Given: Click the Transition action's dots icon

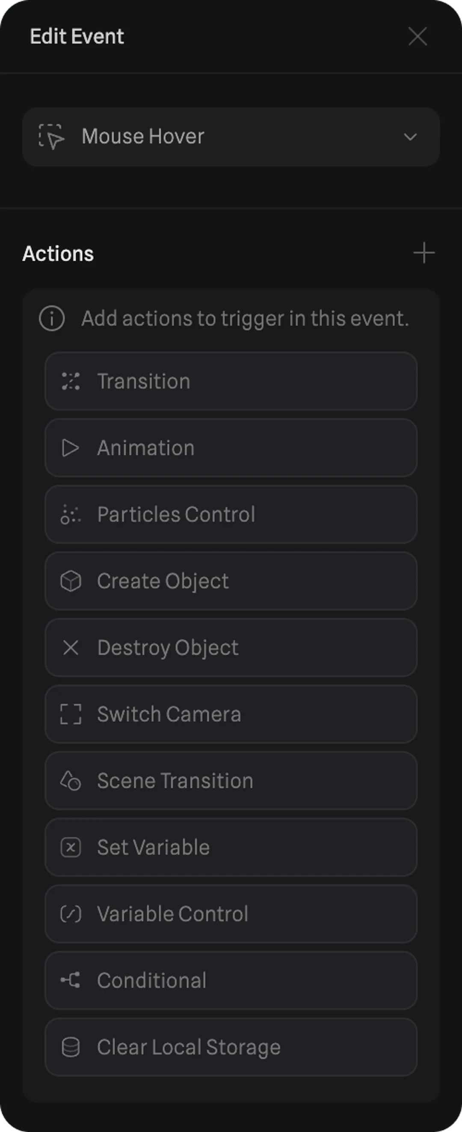Looking at the screenshot, I should pyautogui.click(x=71, y=382).
